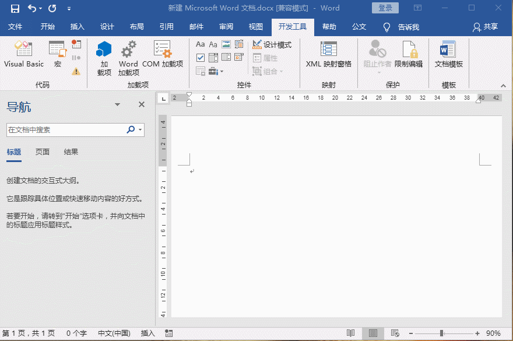The height and width of the screenshot is (341, 513).
Task: Switch to the 设计 tab
Action: (x=107, y=27)
